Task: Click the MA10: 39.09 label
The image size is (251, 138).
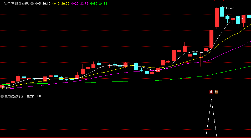Action: click(x=61, y=3)
